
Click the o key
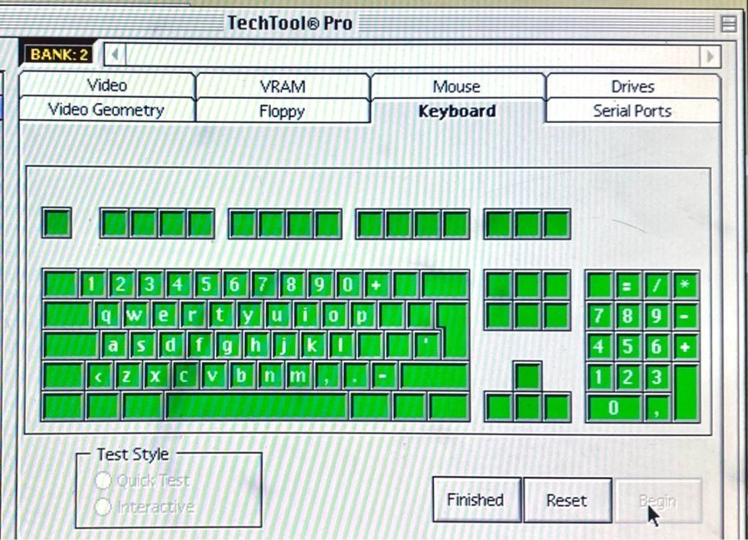point(333,316)
